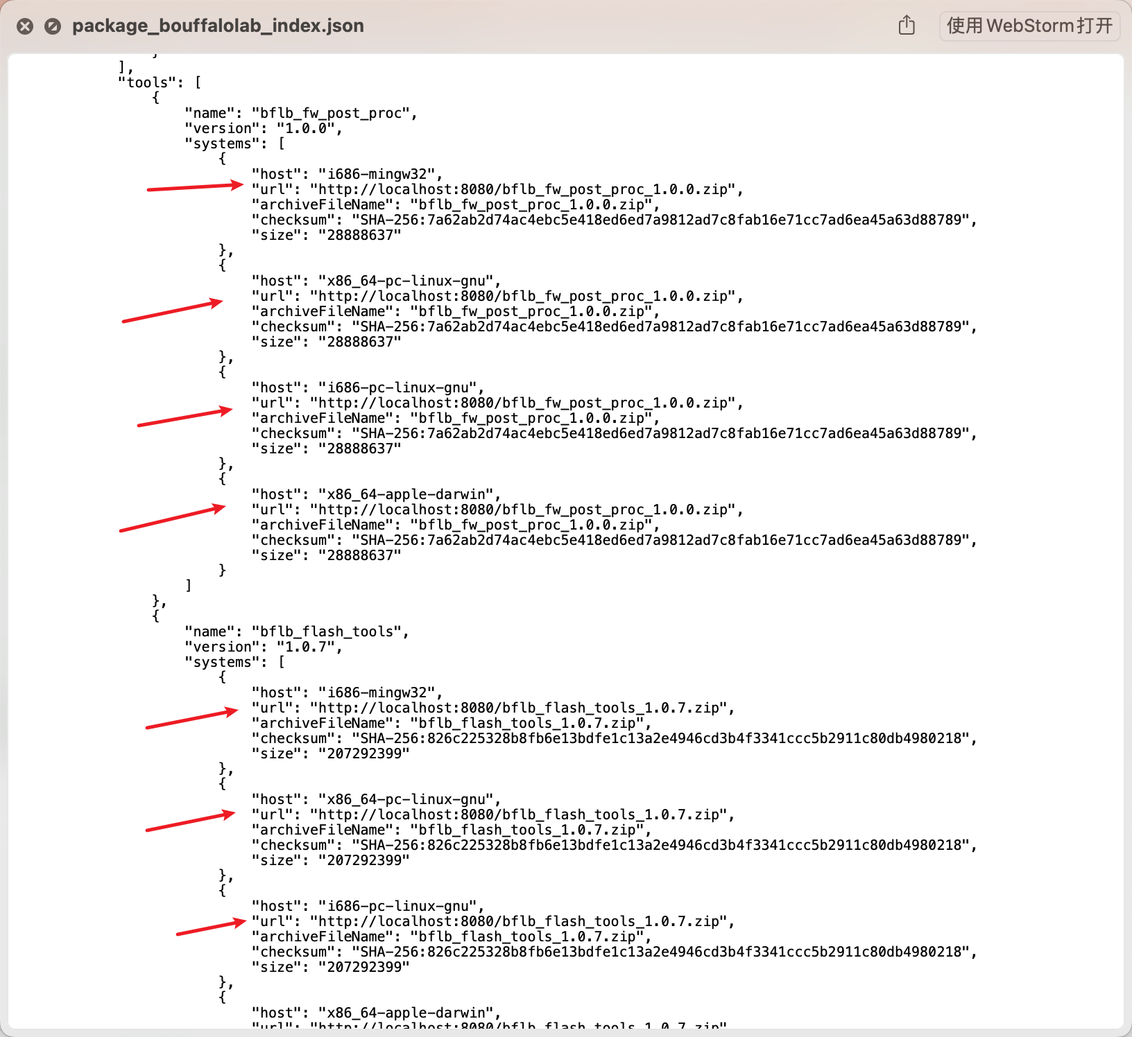
Task: Select the "name": "bflb_fw_post_proc" line
Action: click(301, 113)
